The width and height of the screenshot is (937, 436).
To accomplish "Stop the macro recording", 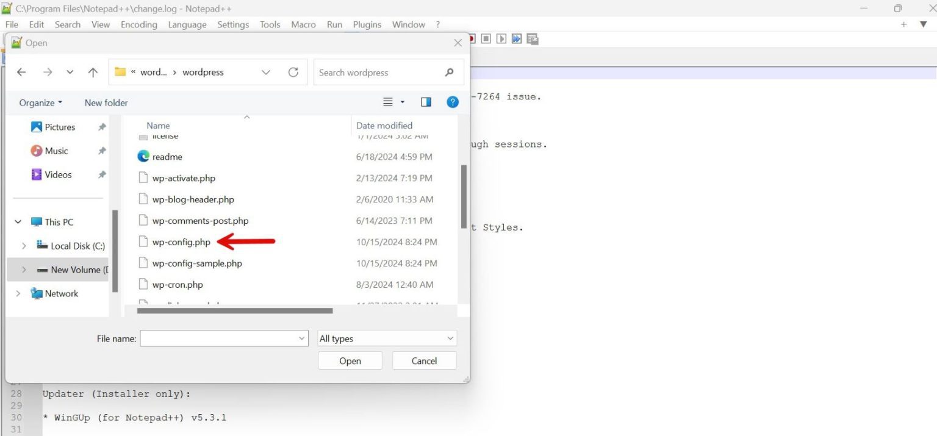I will [486, 38].
